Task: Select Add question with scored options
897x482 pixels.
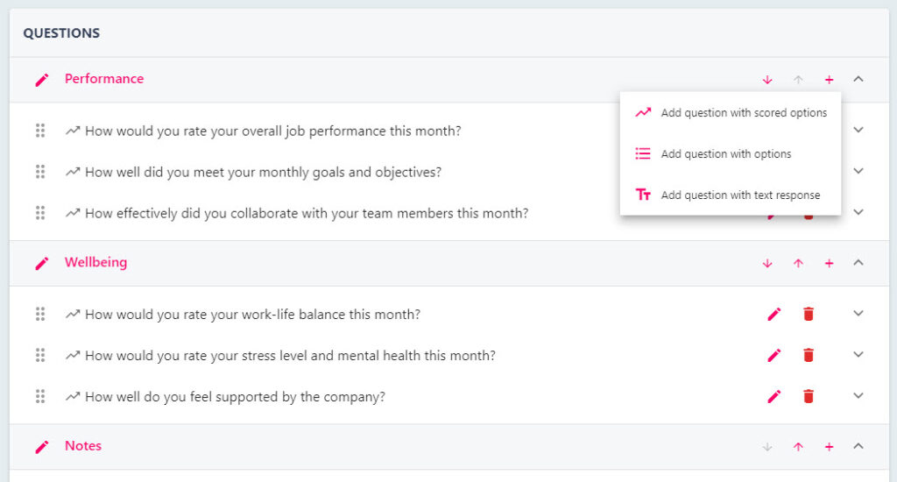Action: pyautogui.click(x=731, y=113)
